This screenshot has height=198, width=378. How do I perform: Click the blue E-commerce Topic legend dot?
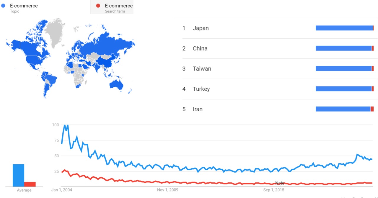click(x=3, y=6)
